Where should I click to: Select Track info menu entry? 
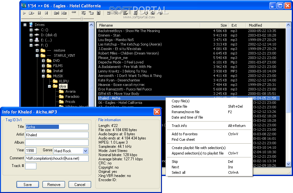tap(209, 126)
